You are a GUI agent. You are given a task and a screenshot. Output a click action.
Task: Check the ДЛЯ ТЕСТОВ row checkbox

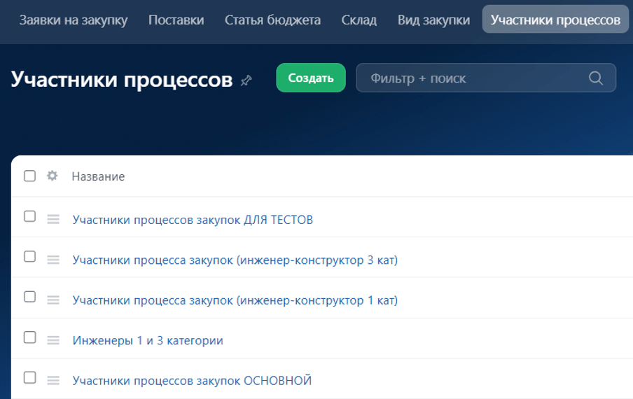click(x=29, y=216)
